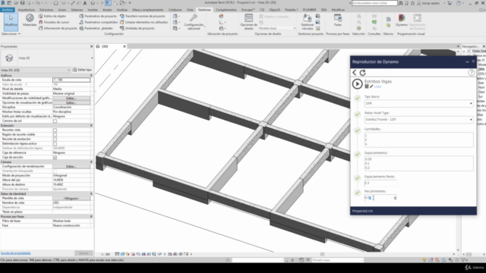Click the Espaciamientos text box
The image size is (486, 273).
click(418, 164)
